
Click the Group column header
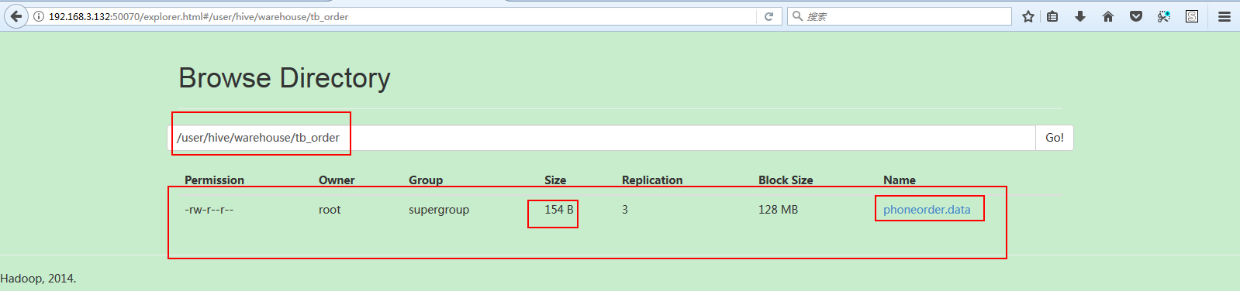click(426, 180)
